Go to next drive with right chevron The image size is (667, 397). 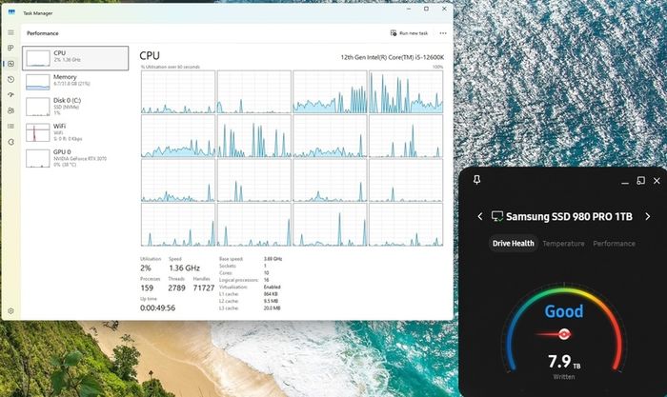pyautogui.click(x=647, y=217)
